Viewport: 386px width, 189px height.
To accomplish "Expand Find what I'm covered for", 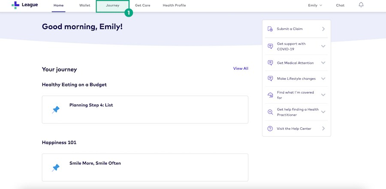I will [323, 95].
